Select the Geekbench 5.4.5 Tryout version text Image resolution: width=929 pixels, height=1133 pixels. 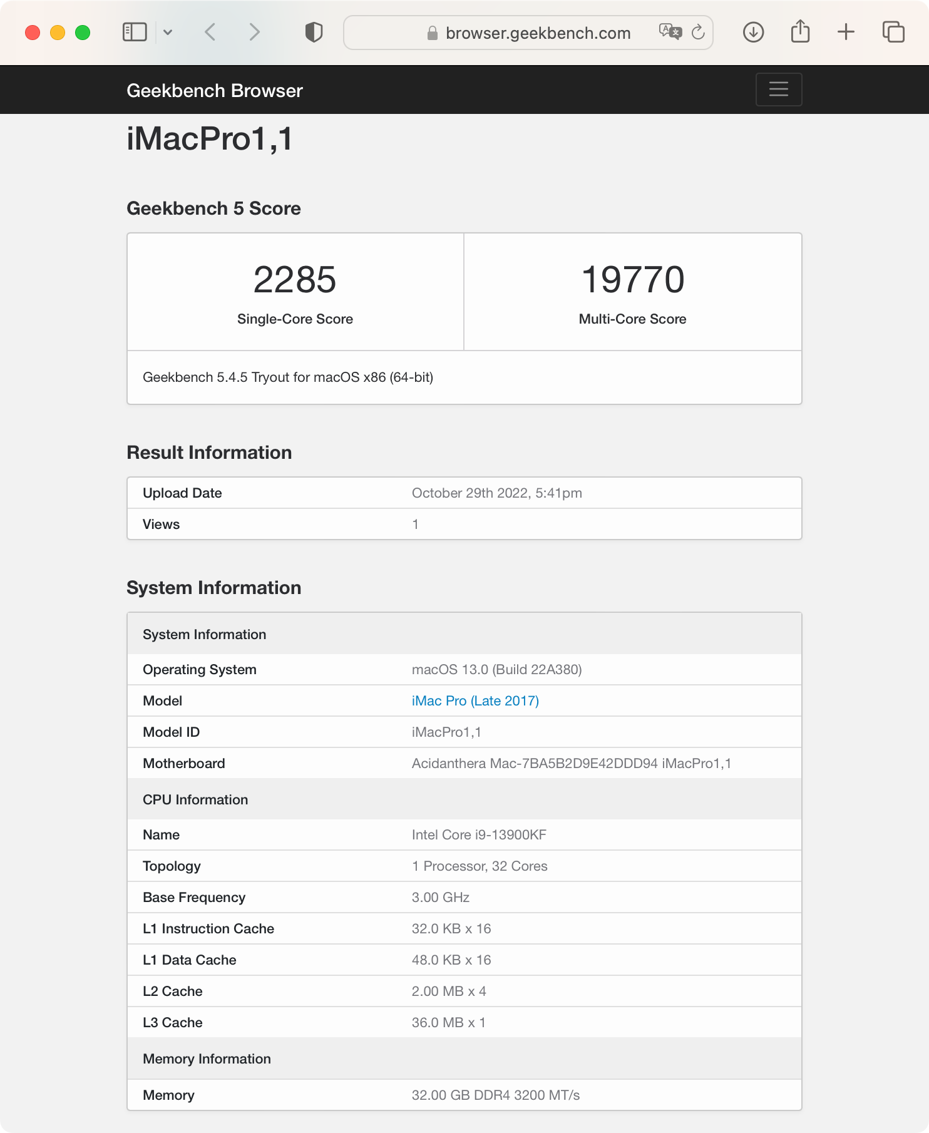tap(288, 377)
